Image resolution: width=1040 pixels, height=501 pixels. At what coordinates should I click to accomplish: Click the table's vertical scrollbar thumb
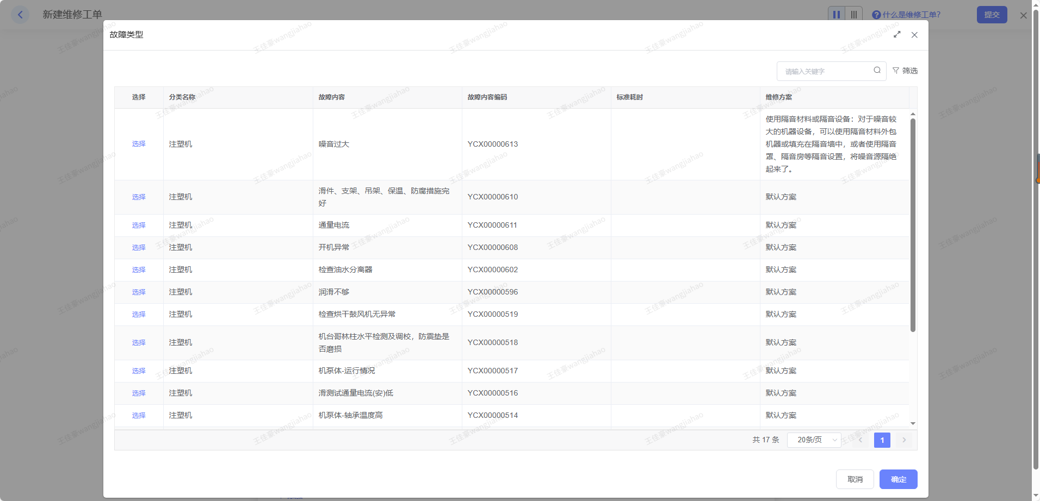point(913,223)
